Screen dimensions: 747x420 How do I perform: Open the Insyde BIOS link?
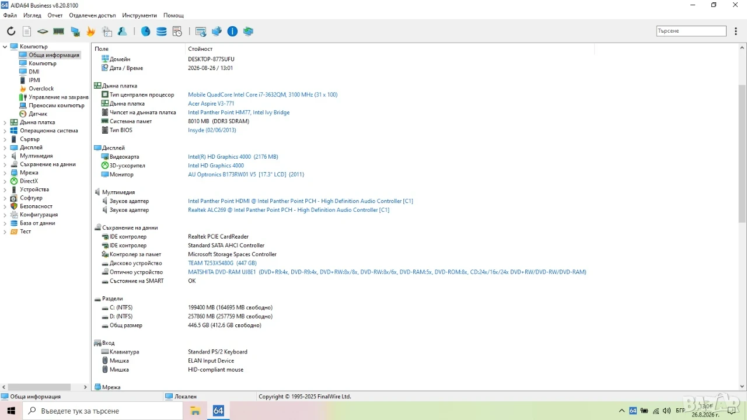click(212, 130)
